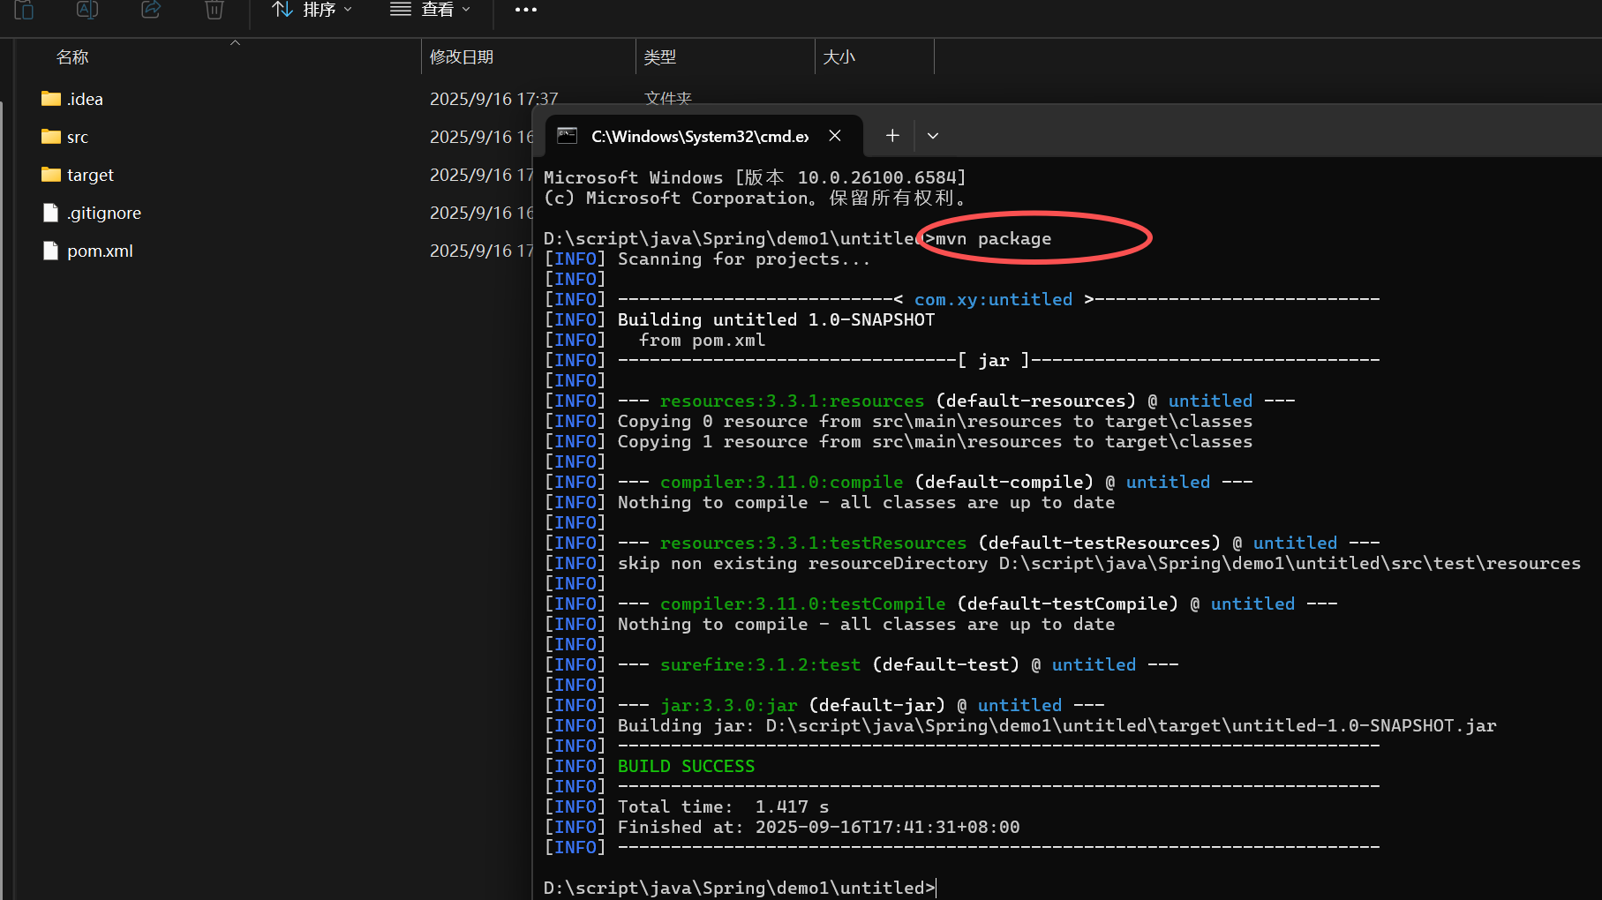Screen dimensions: 1602x900
Task: Open a new terminal tab with plus
Action: [892, 136]
